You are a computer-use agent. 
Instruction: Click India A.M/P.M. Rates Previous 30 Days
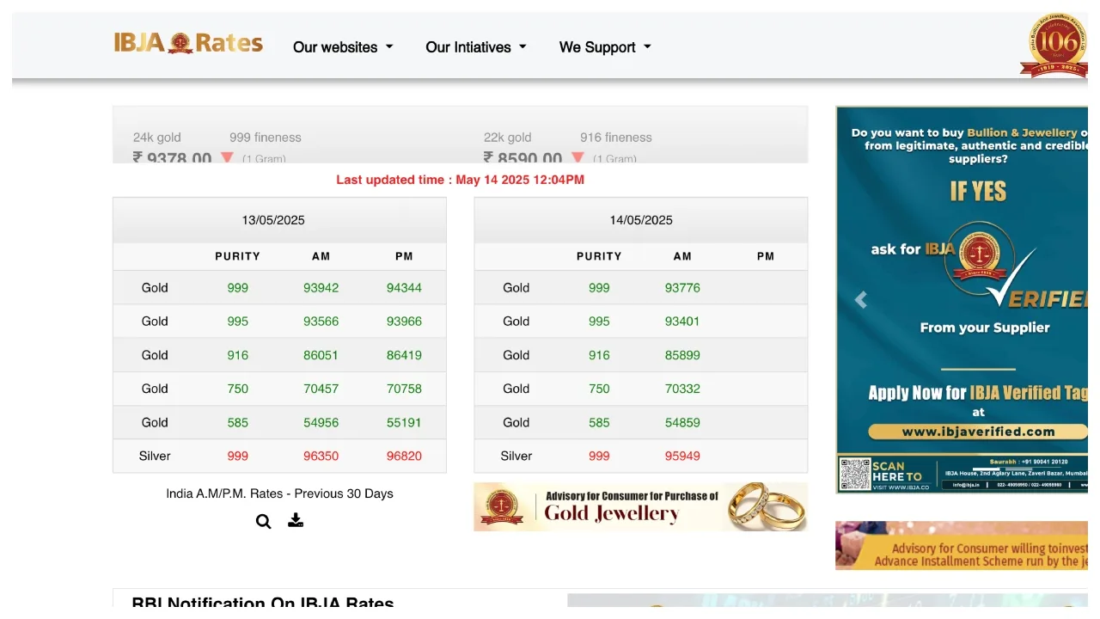coord(279,493)
